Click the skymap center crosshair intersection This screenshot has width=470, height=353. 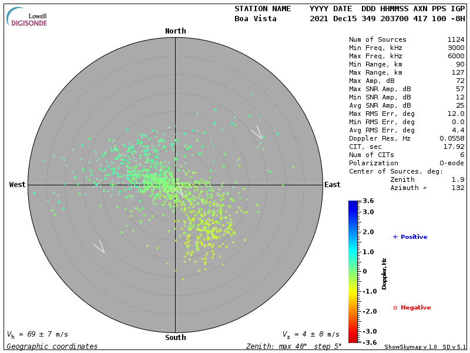point(175,184)
